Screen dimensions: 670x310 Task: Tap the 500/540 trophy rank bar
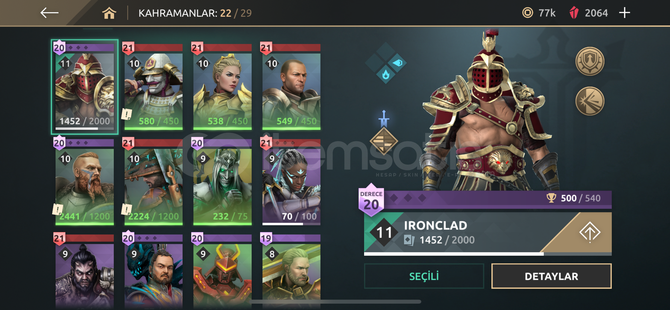[497, 198]
